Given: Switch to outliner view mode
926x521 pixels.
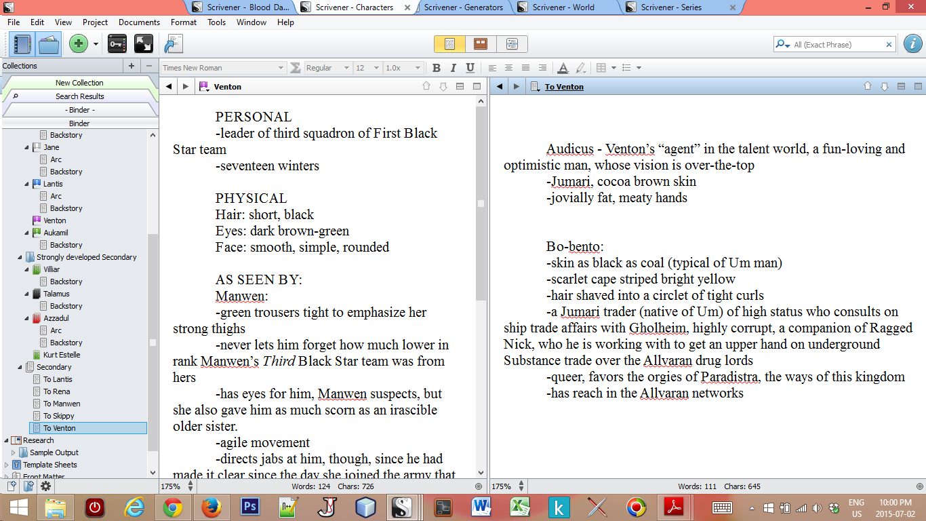Looking at the screenshot, I should point(512,44).
